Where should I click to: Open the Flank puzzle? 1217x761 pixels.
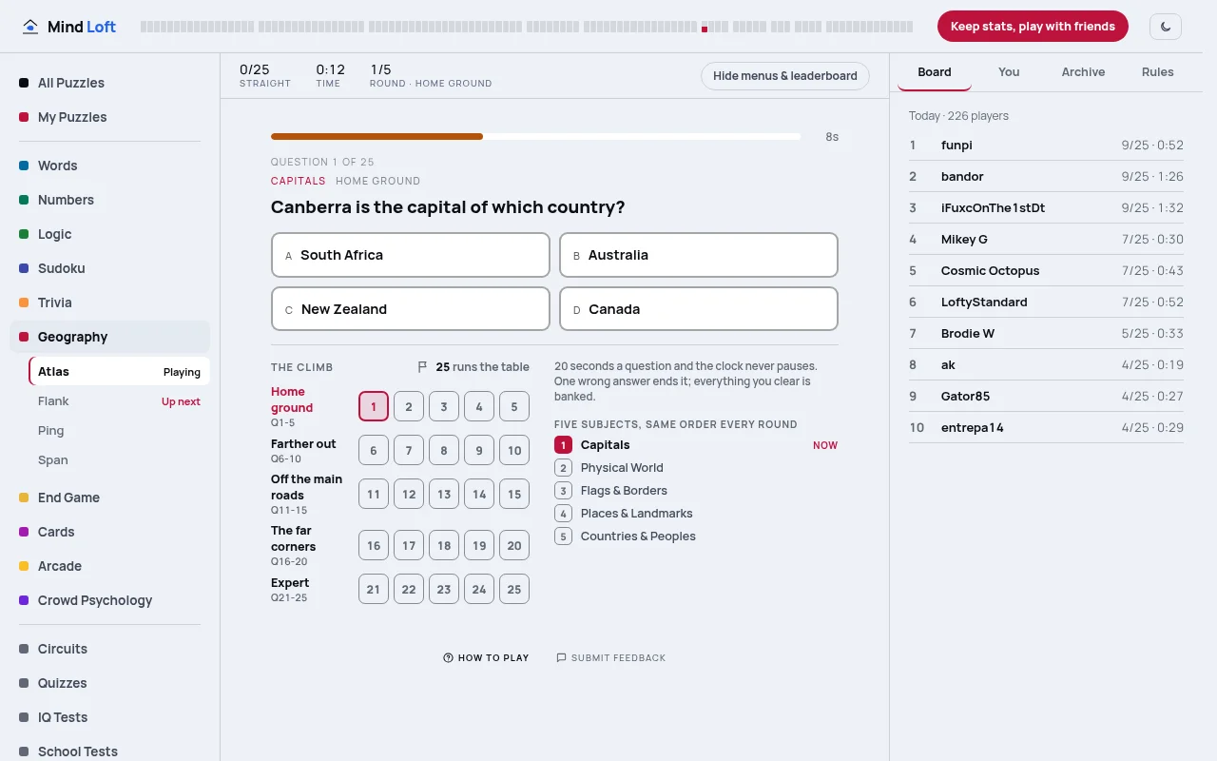click(x=119, y=401)
